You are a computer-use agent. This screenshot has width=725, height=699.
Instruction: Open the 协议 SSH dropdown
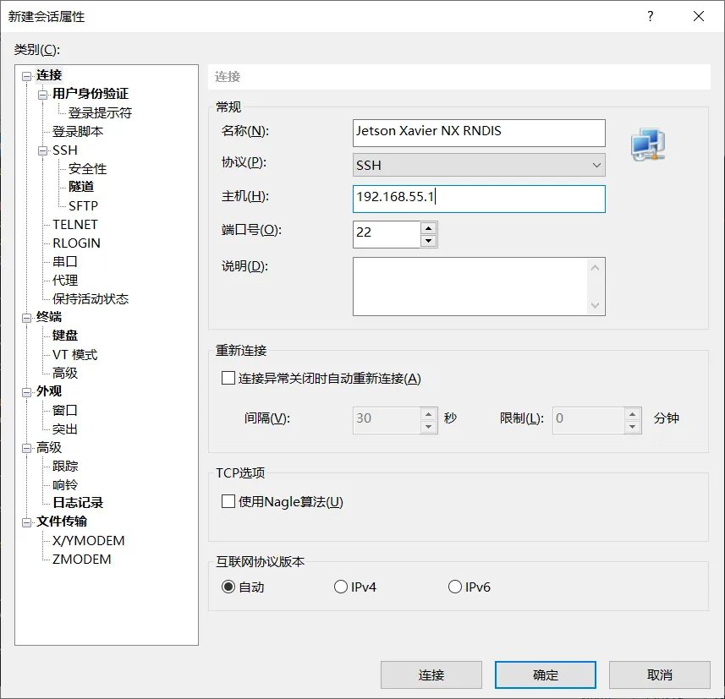pyautogui.click(x=479, y=165)
